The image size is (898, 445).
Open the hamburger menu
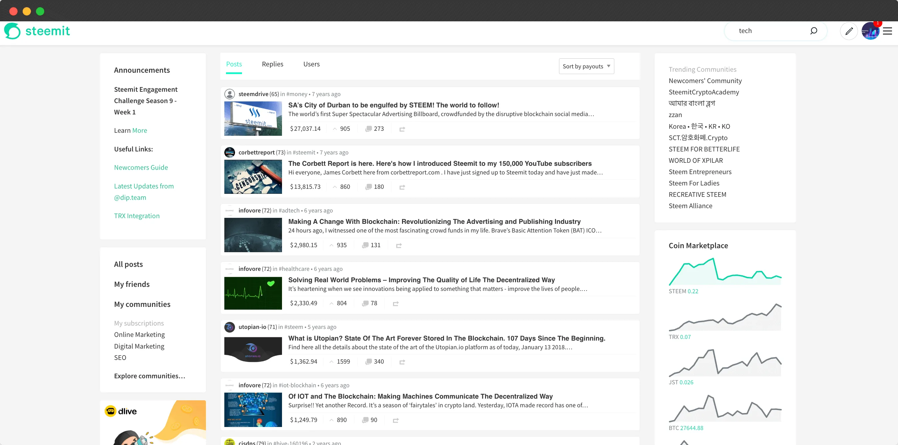coord(888,31)
